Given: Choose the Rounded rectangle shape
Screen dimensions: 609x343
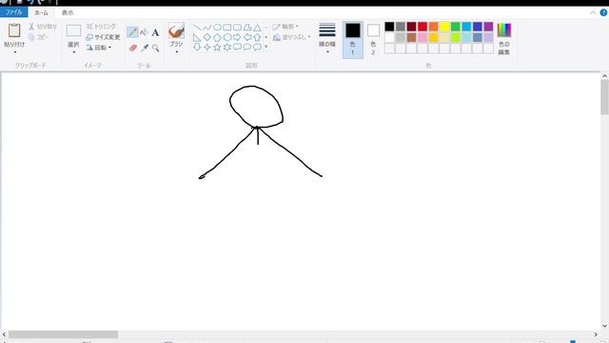Looking at the screenshot, I should (237, 28).
